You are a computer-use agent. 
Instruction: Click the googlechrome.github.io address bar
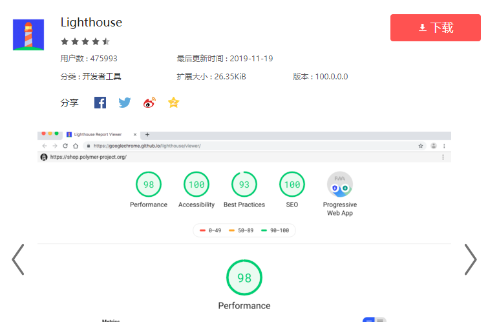pyautogui.click(x=254, y=146)
